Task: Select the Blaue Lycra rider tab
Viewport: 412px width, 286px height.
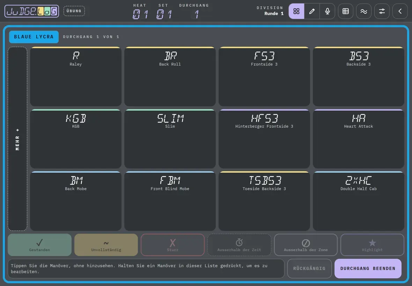Action: (x=34, y=37)
